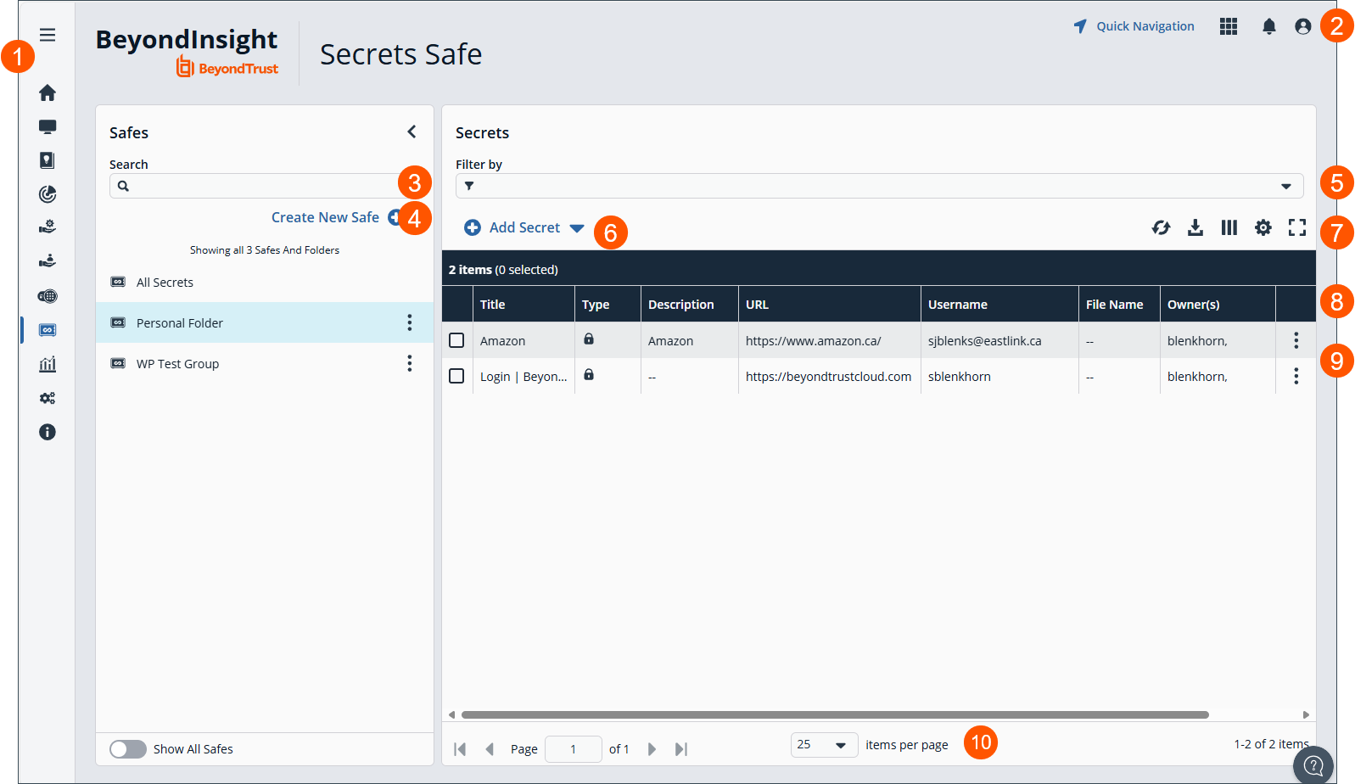The height and width of the screenshot is (784, 1355).
Task: Go to the Home sidebar icon
Action: [48, 92]
